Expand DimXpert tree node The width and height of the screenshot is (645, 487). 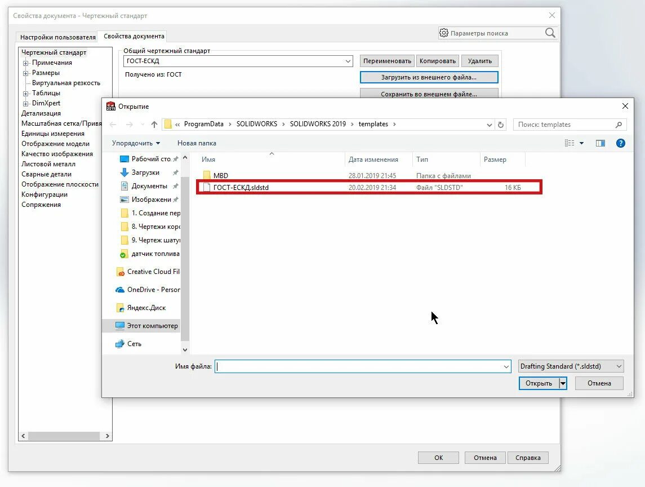[x=25, y=104]
